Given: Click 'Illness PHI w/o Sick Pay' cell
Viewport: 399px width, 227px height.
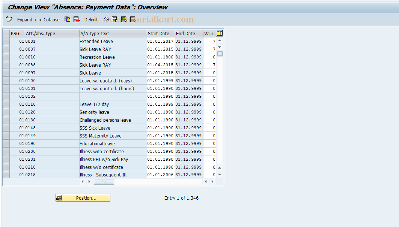Looking at the screenshot, I should (113, 159).
